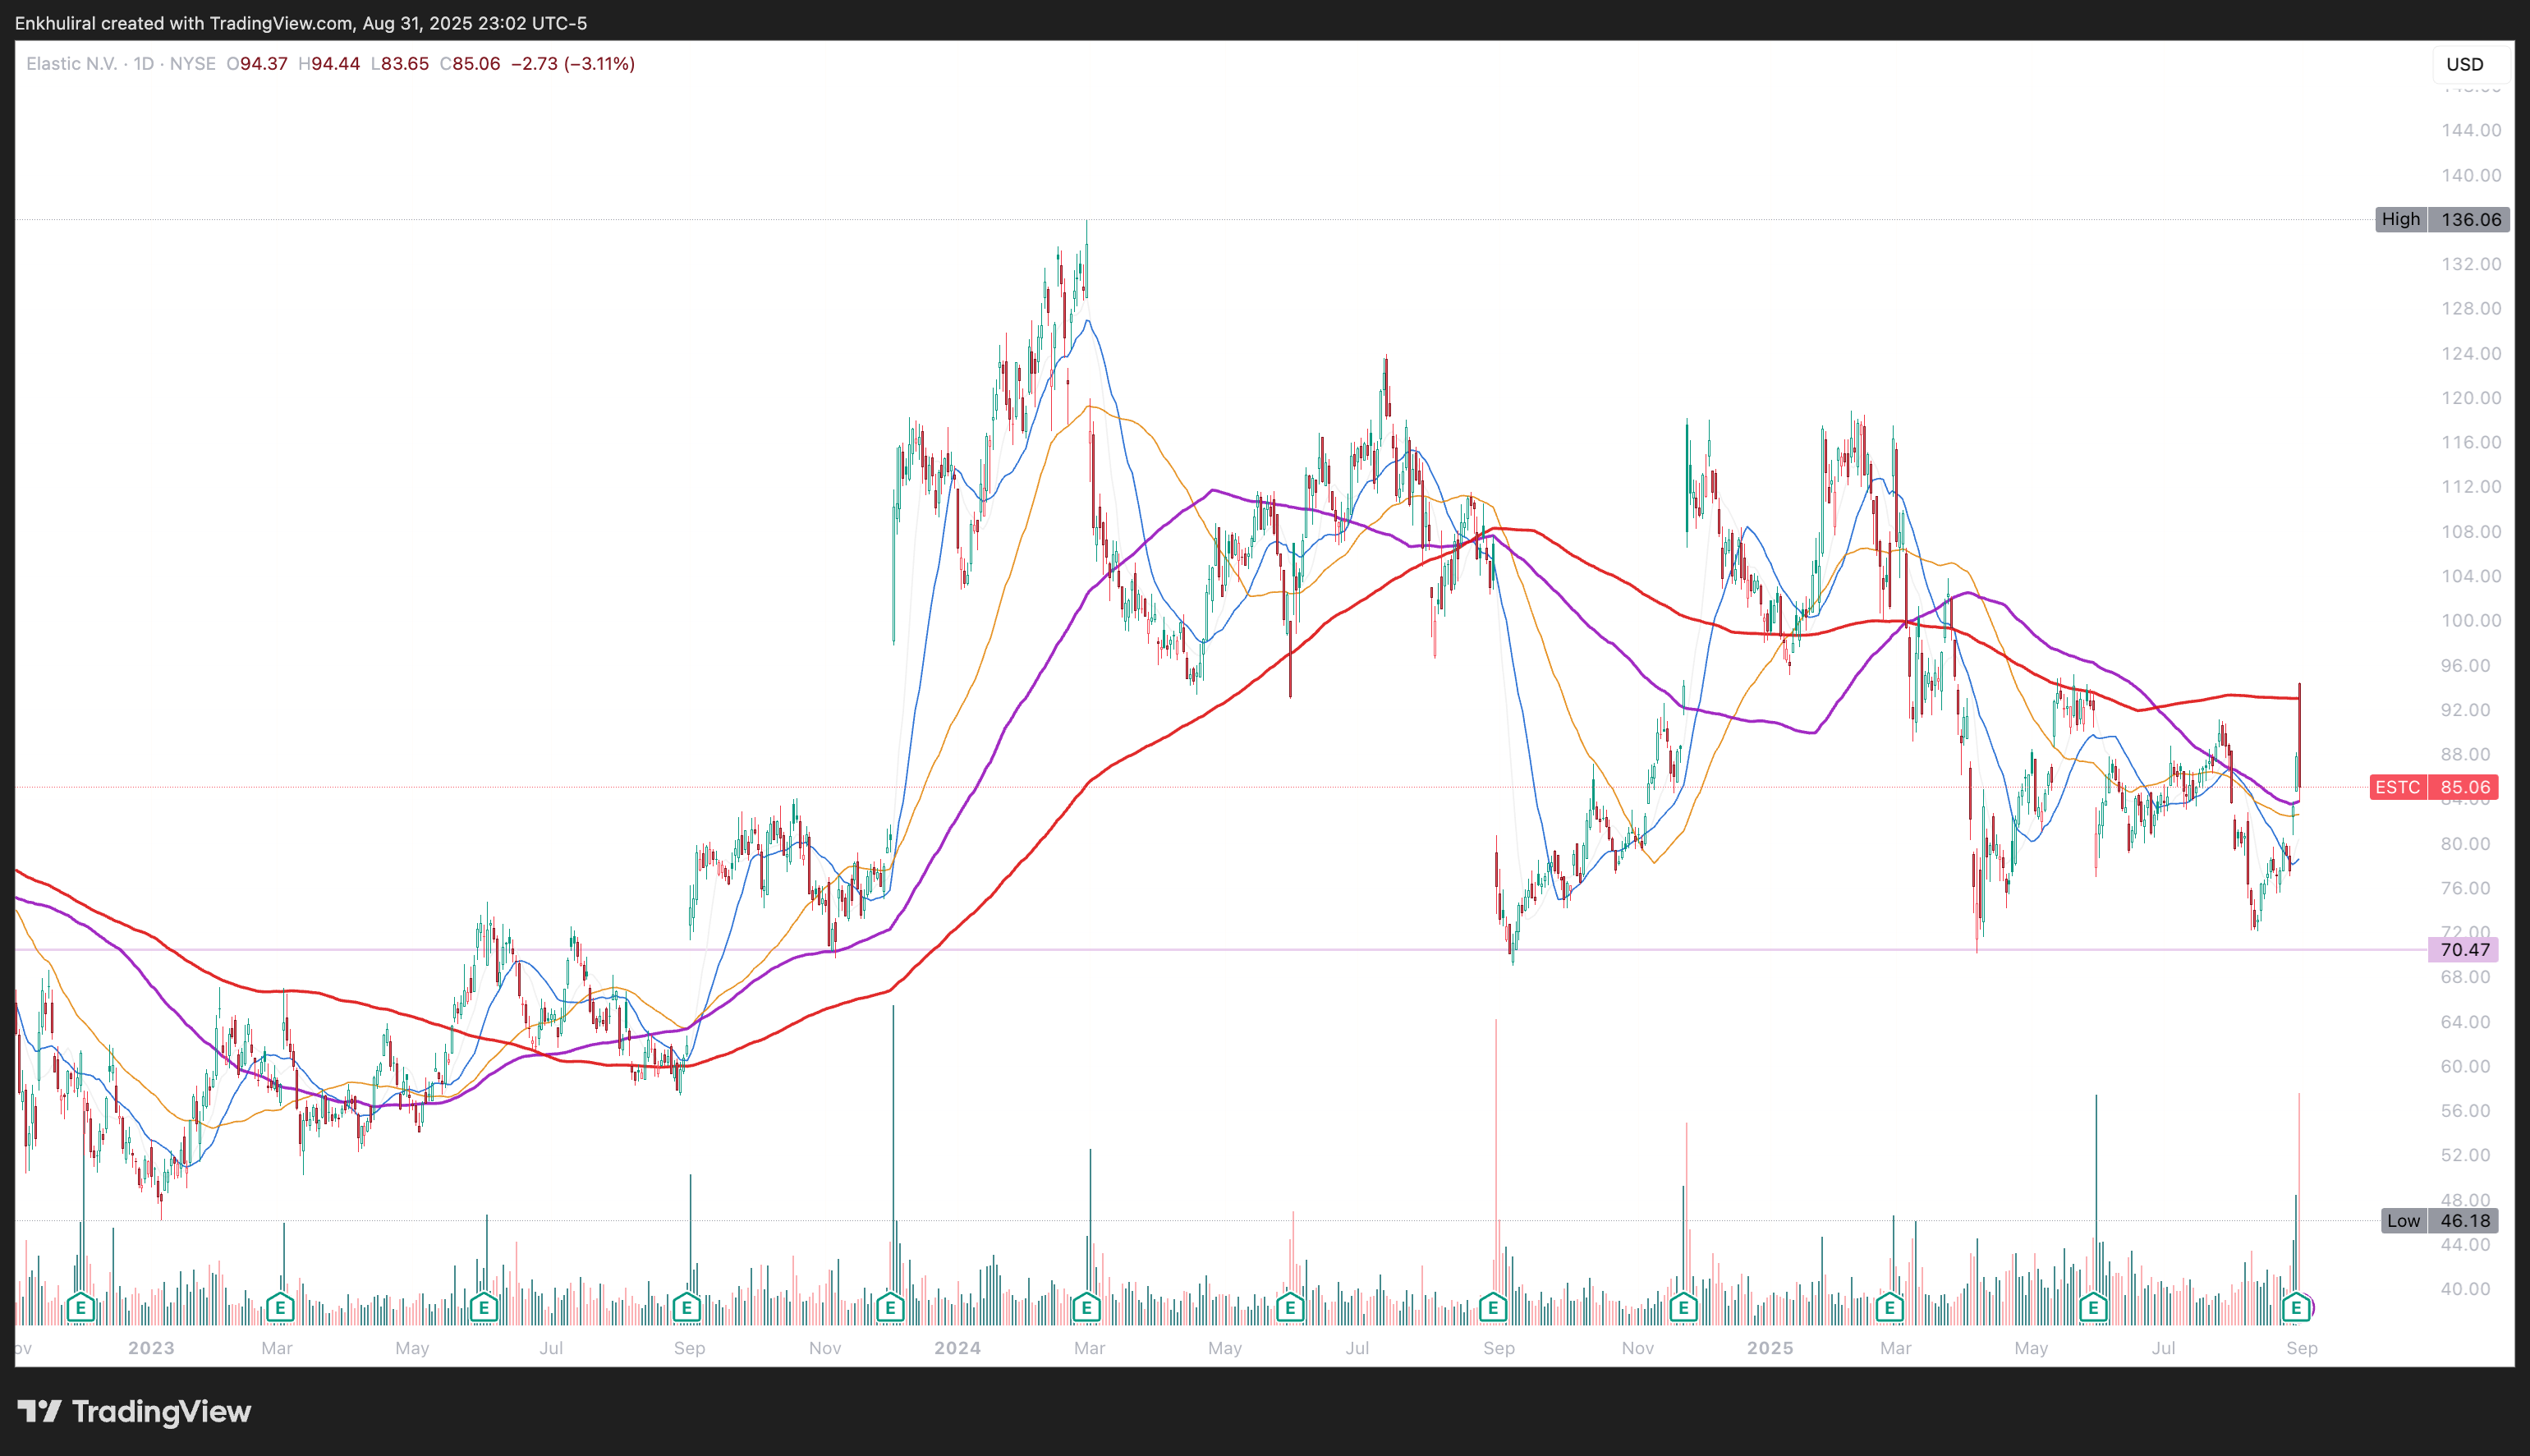Click the High 136.06 price label

2442,219
